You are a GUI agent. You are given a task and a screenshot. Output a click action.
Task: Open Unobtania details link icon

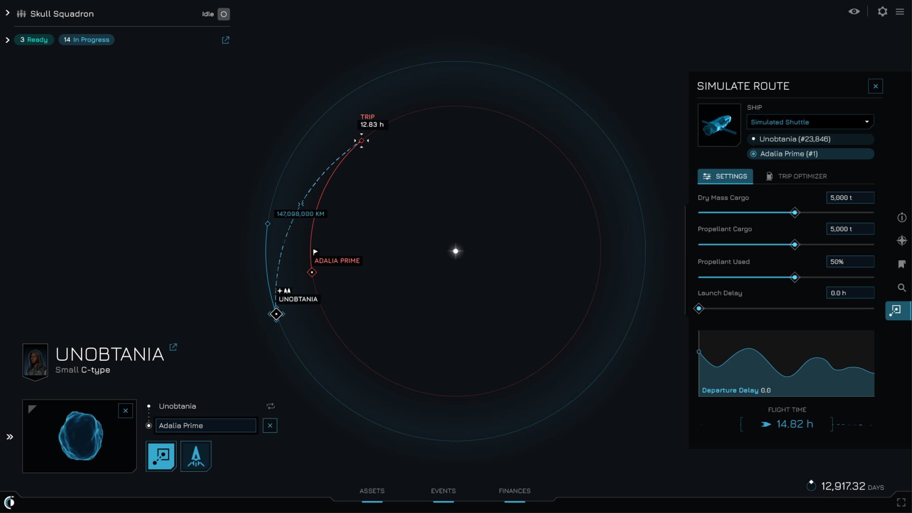click(x=173, y=347)
